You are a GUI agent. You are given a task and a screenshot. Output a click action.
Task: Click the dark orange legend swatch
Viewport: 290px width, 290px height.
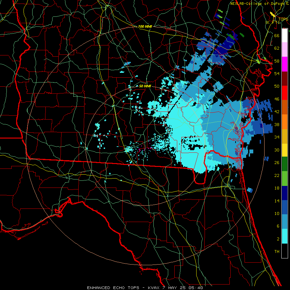coord(285,107)
